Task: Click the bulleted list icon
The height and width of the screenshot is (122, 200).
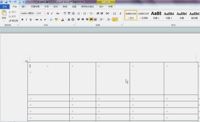Action: coord(78,13)
